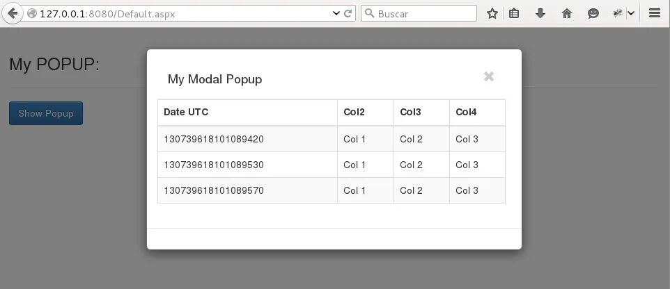Bookmark this page with the star icon
Viewport: 670px width, 289px height.
(492, 13)
